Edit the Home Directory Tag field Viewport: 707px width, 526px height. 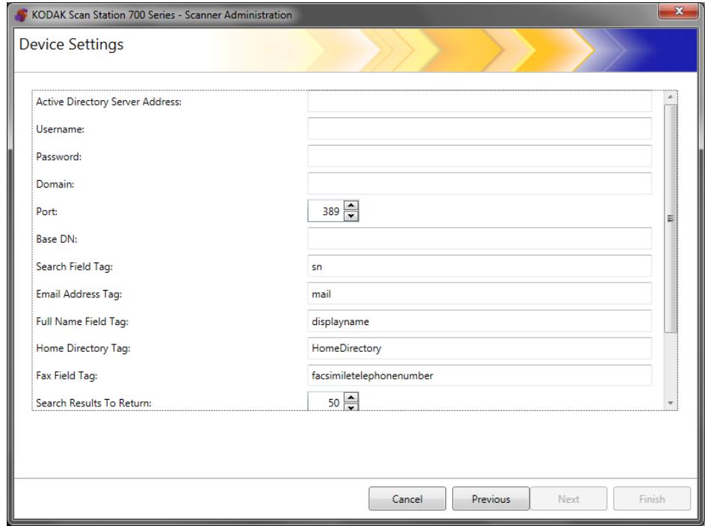[x=479, y=348]
